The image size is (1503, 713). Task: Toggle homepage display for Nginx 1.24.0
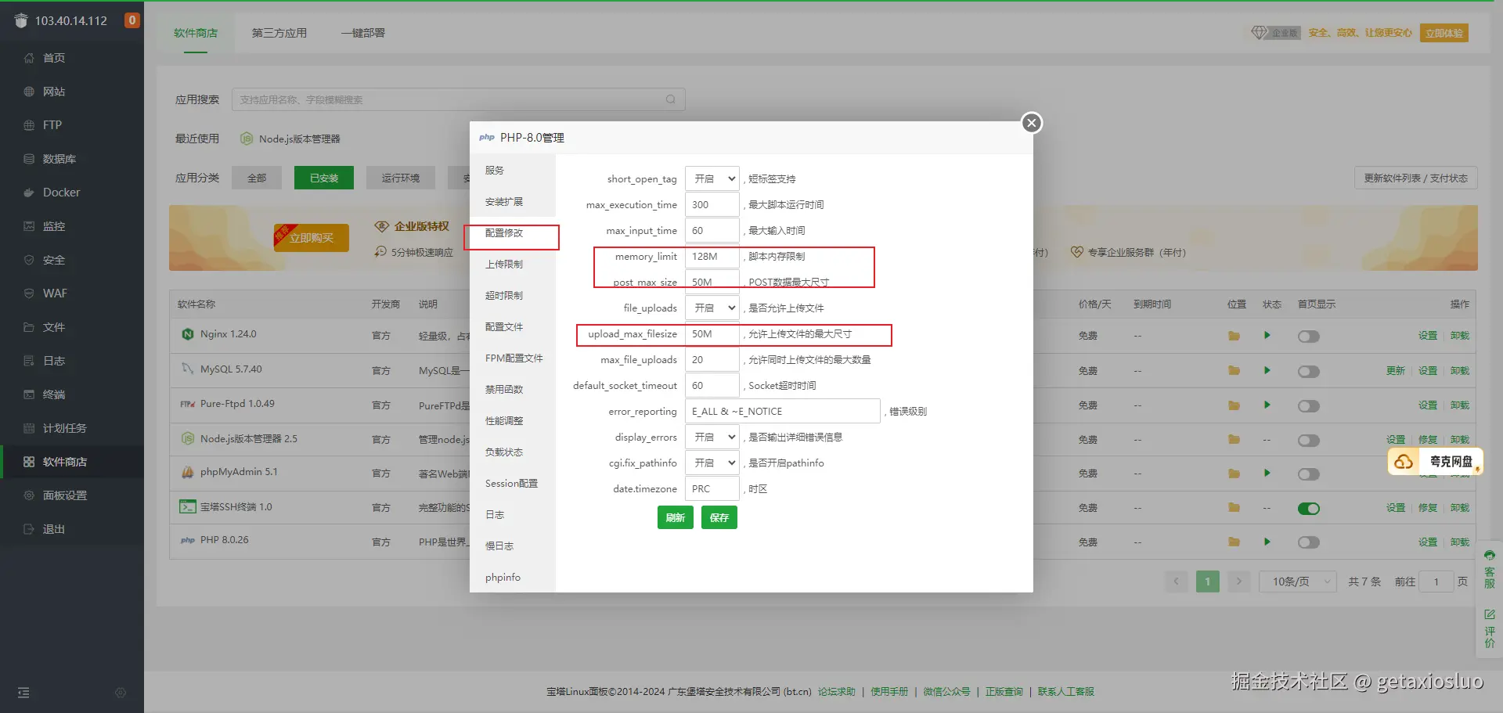point(1309,337)
